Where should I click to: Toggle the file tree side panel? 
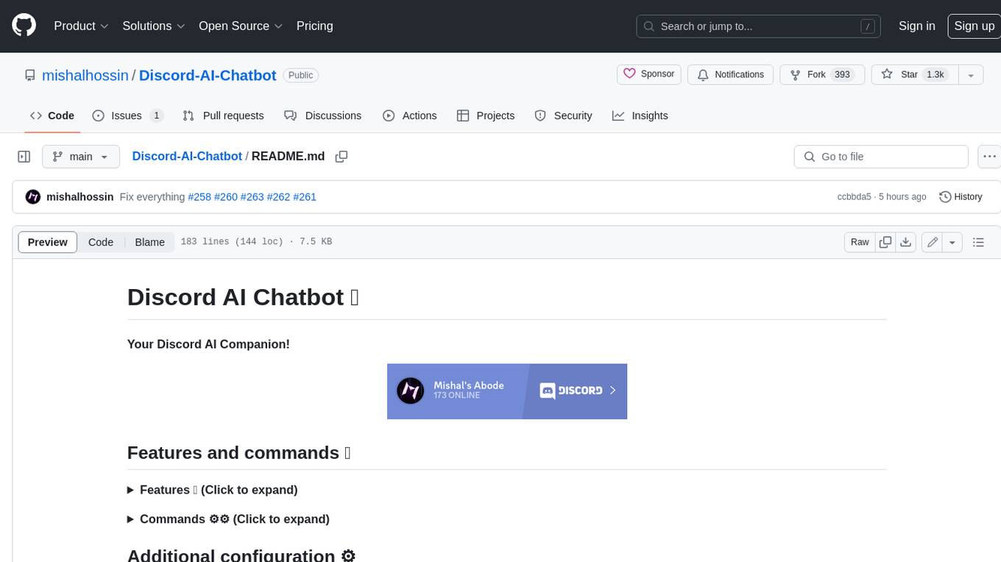24,157
